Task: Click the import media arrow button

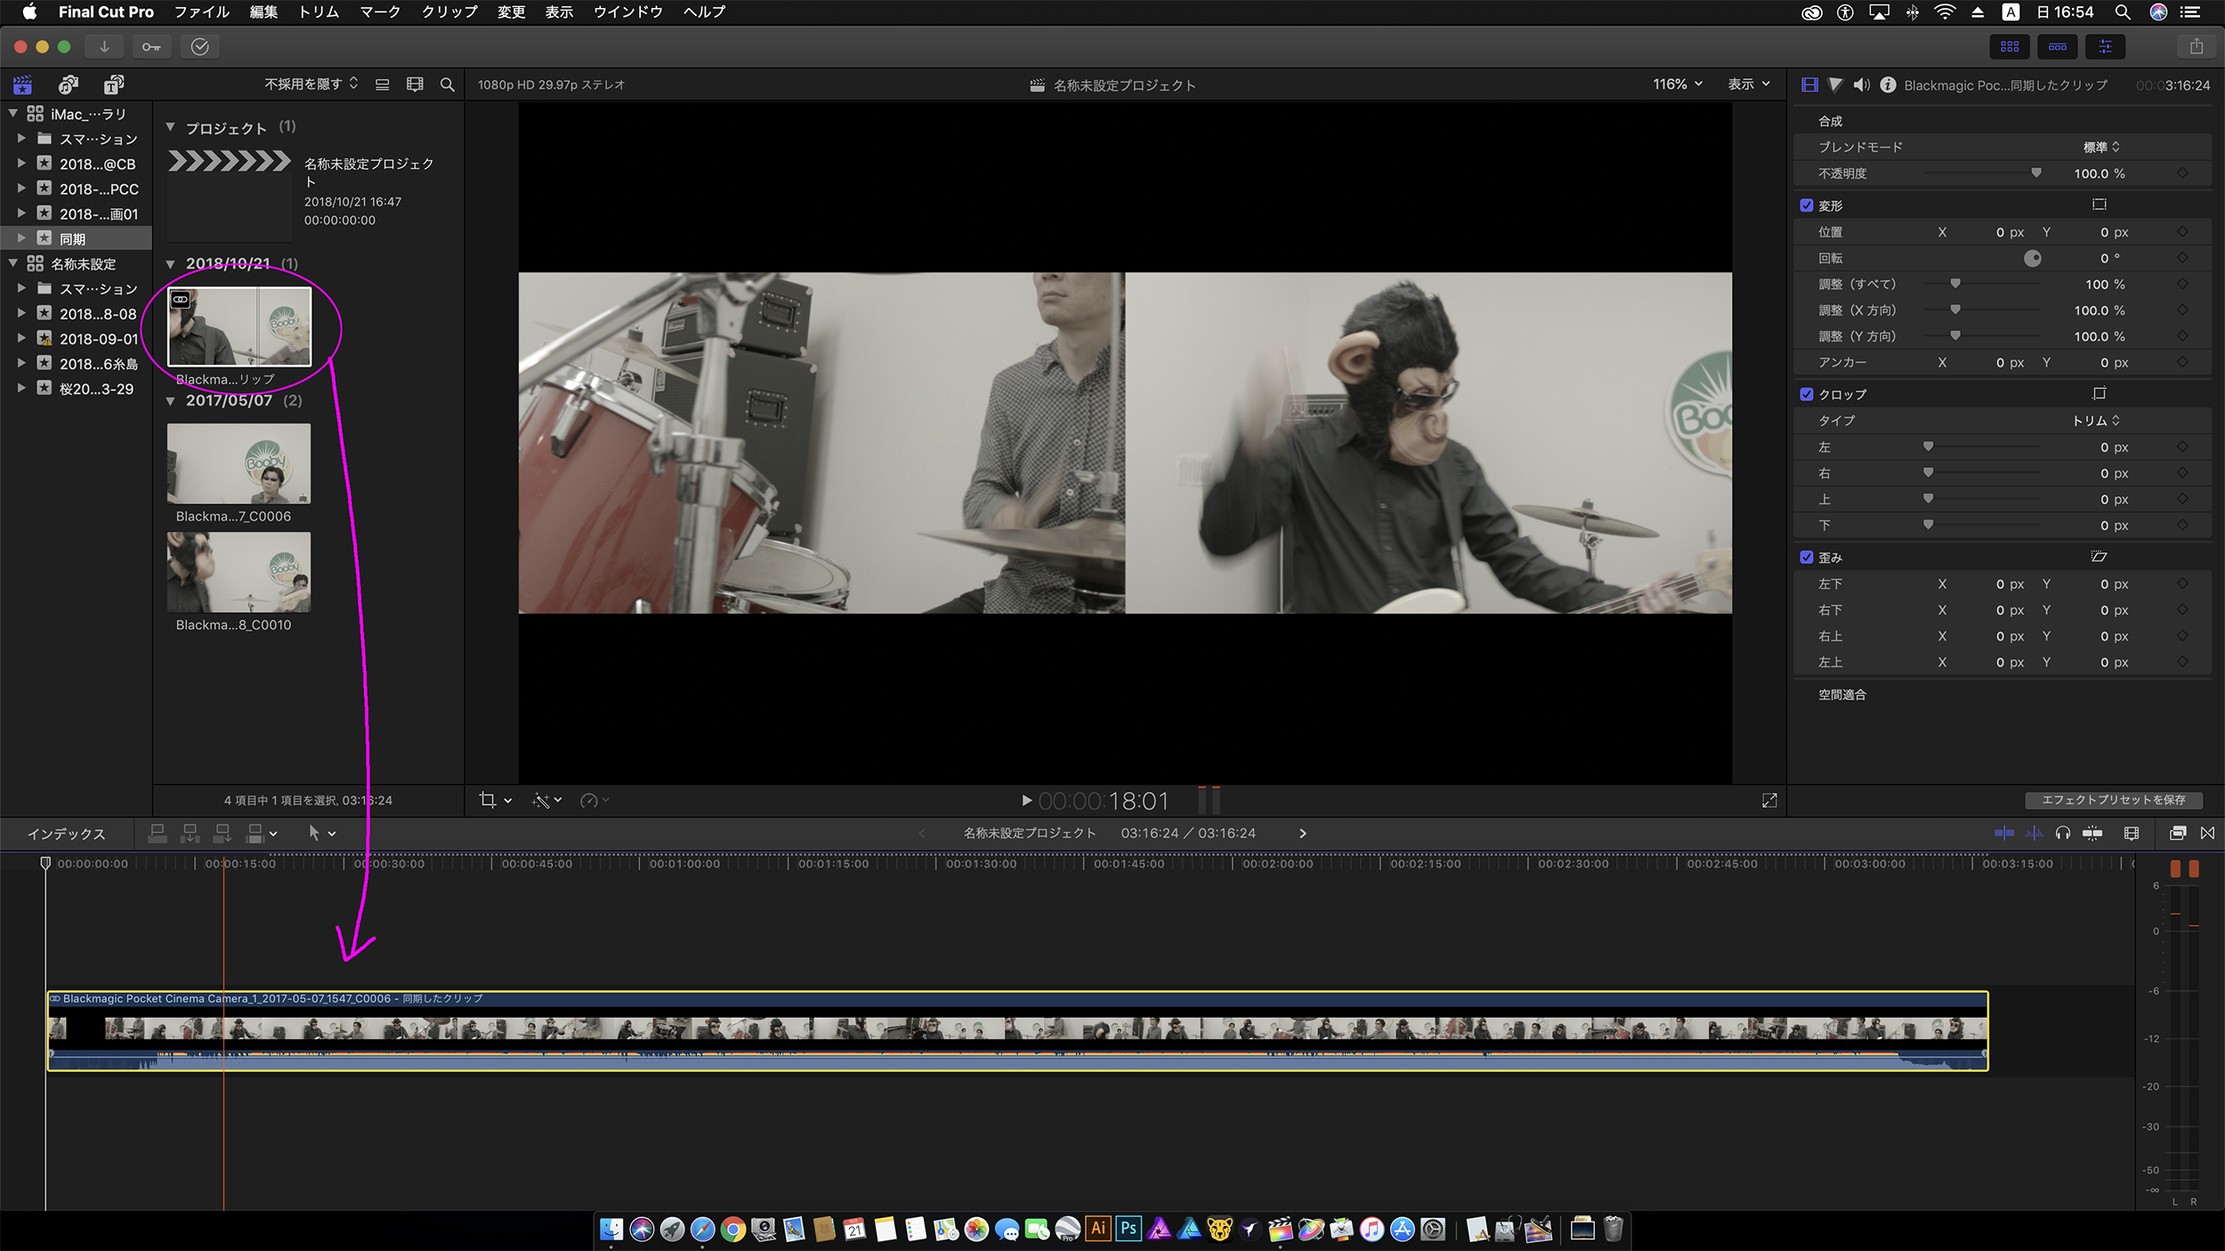Action: point(104,46)
